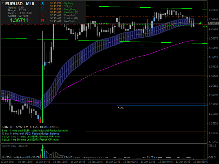Select the Helsinki (B) session row
The height and width of the screenshot is (164, 219).
coord(64,12)
